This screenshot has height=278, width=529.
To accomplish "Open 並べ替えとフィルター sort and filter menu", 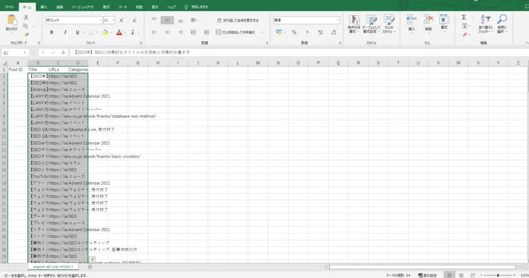I will [485, 24].
